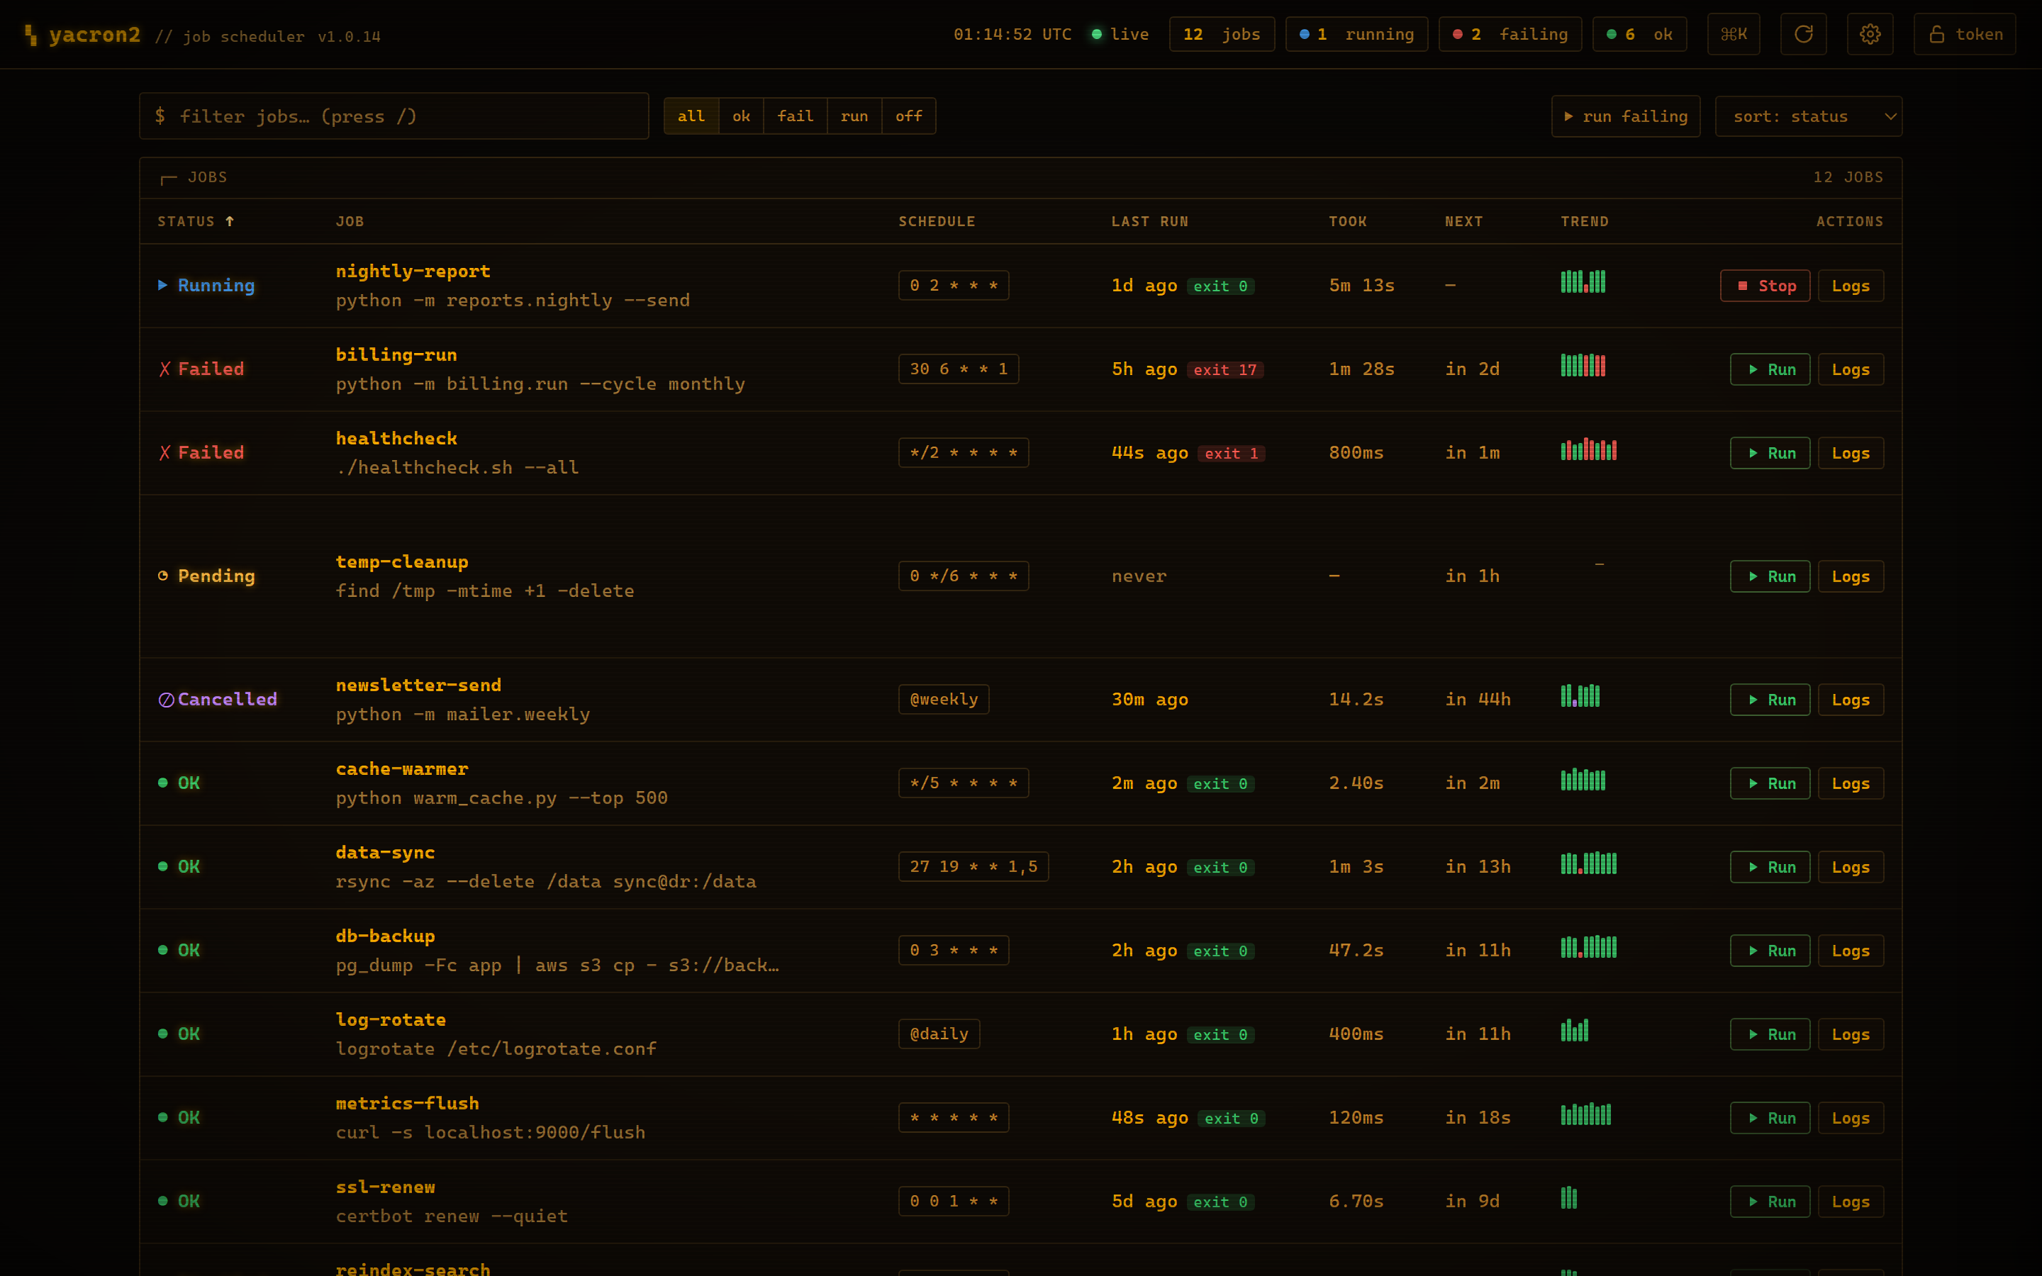The height and width of the screenshot is (1276, 2042).
Task: Click the run failing button
Action: coord(1625,116)
